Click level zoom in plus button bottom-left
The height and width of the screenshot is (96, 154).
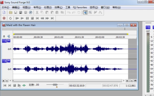3,81
